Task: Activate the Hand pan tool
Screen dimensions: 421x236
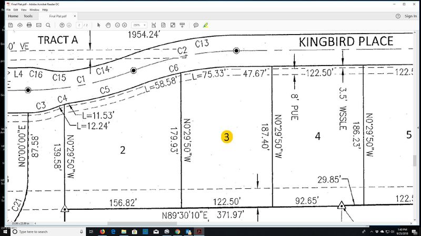Action: pyautogui.click(x=108, y=25)
